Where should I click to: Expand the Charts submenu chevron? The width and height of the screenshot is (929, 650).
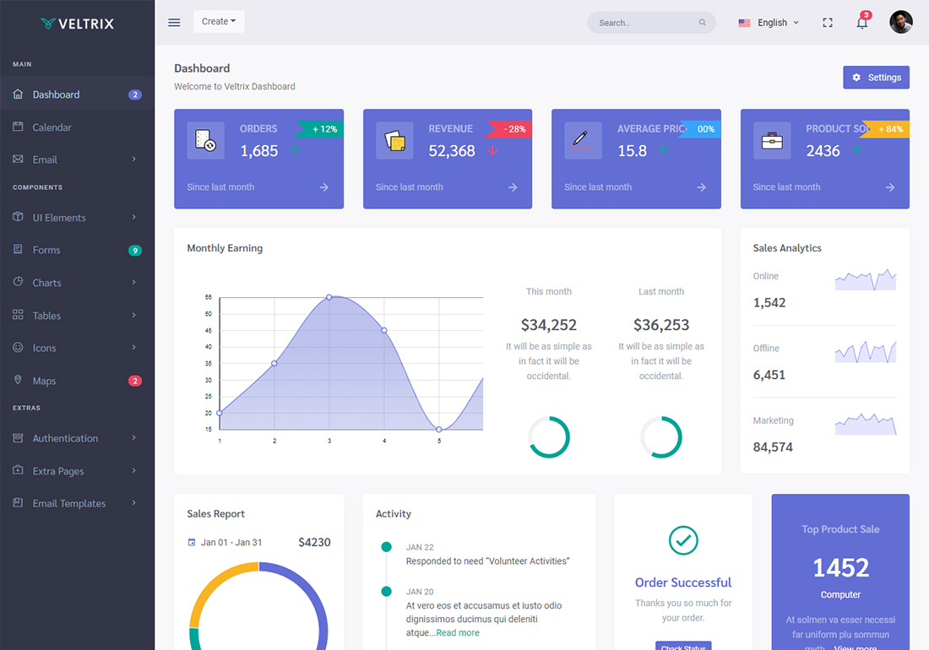click(134, 283)
